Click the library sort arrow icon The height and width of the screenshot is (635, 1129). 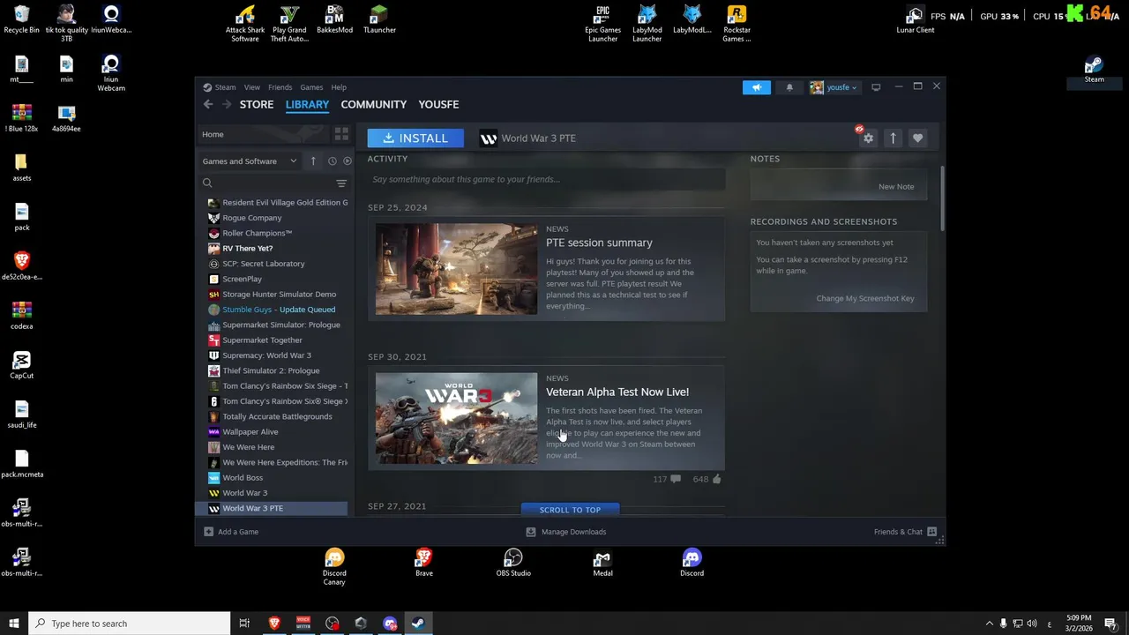point(313,161)
